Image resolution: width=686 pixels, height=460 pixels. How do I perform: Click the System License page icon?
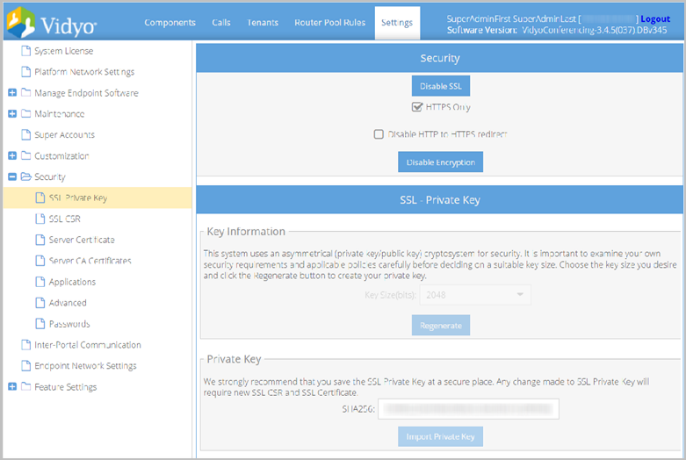[26, 51]
